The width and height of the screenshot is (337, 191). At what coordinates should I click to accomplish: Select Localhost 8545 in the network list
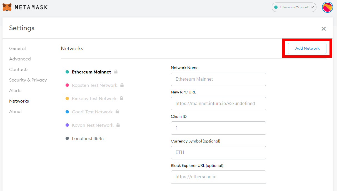[x=88, y=138]
